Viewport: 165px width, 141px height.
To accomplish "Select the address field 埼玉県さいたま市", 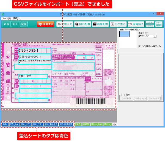I will pyautogui.click(x=35, y=61).
